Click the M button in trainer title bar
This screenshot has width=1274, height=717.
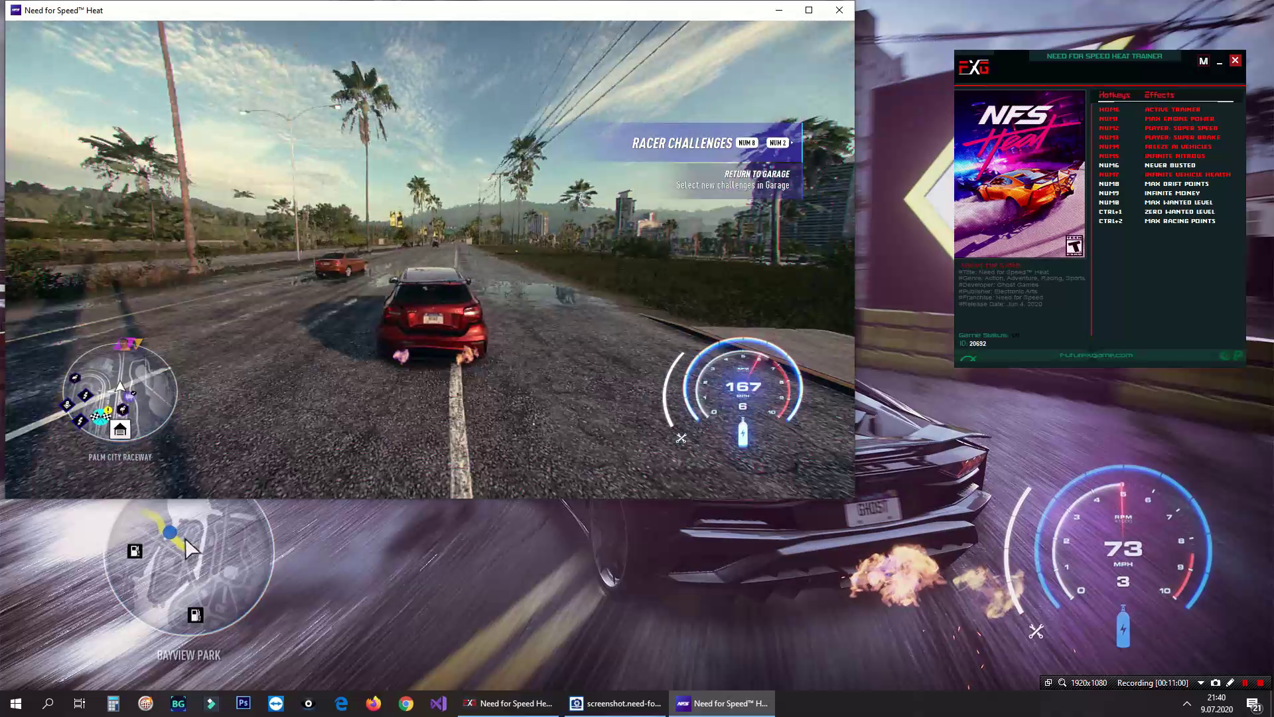(1203, 61)
